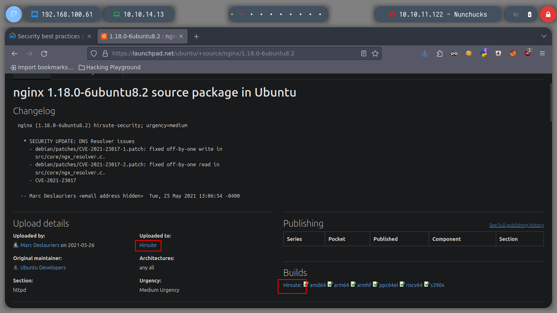Select the first yellow workspace dot
Screen dimensions: 557x313
[x=232, y=14]
